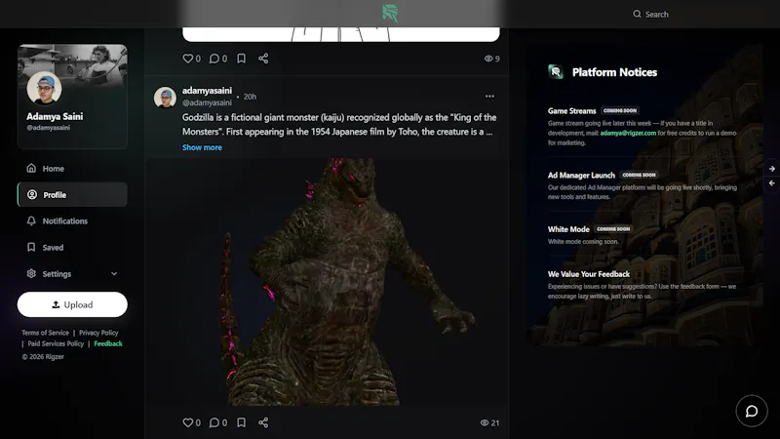Viewport: 780px width, 439px height.
Task: Click the Home house icon
Action: 31,168
